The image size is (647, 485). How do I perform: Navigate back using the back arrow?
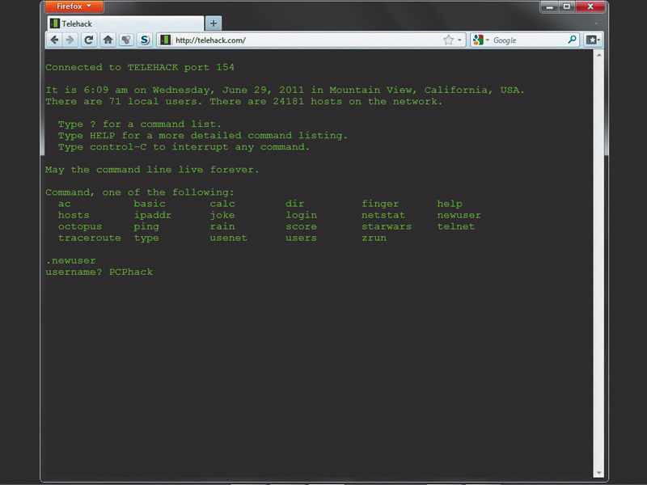point(54,39)
